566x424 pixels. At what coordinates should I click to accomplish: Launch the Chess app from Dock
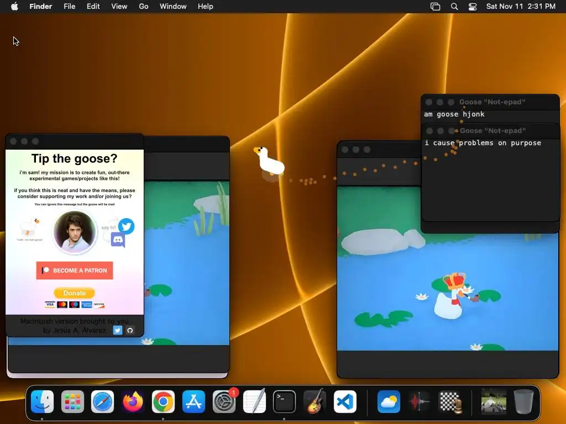tap(450, 401)
